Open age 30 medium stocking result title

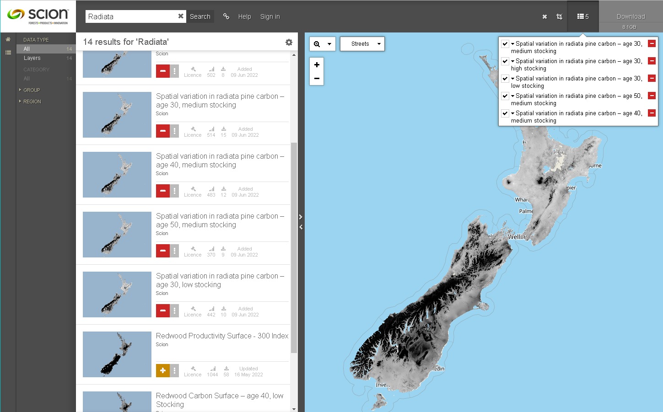pyautogui.click(x=220, y=101)
